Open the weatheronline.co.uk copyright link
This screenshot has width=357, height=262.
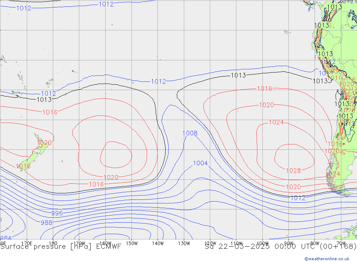(x=327, y=259)
